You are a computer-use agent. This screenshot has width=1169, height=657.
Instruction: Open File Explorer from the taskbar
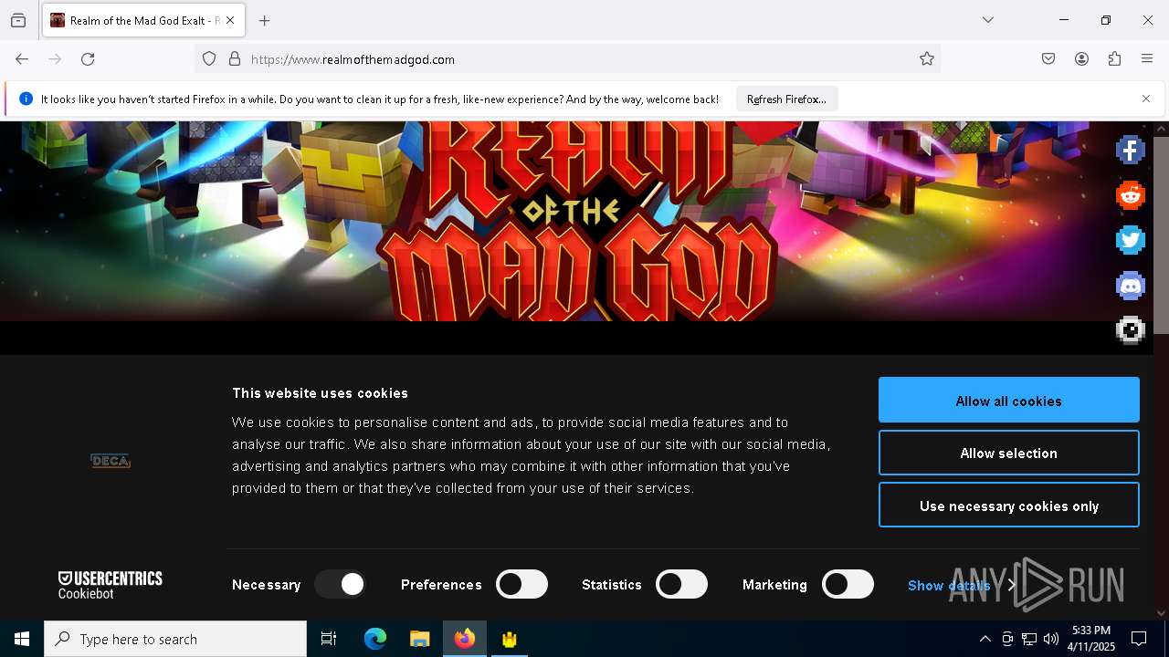[420, 639]
